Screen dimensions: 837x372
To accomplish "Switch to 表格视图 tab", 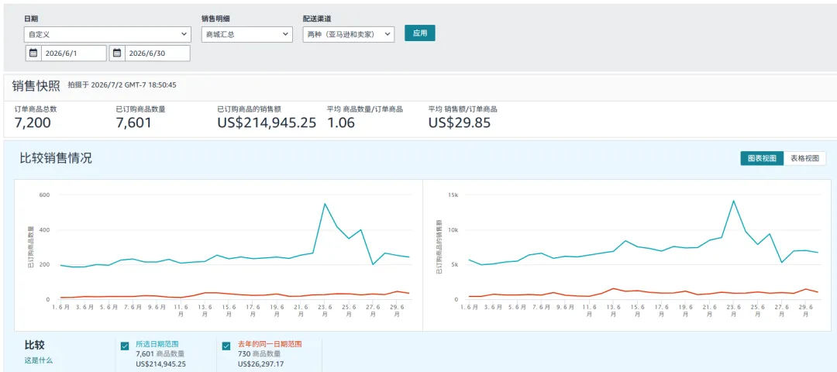I will (x=804, y=159).
